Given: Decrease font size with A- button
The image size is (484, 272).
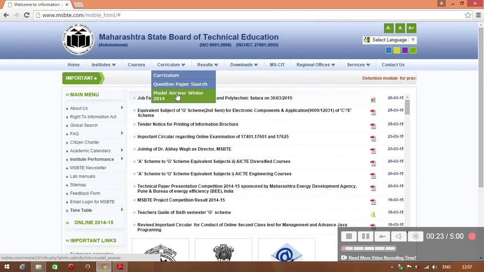Looking at the screenshot, I should click(x=388, y=28).
